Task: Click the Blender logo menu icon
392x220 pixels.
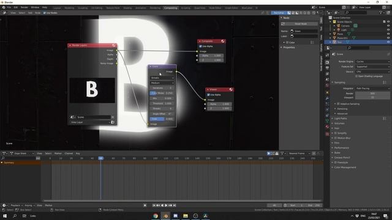Action: click(4, 7)
